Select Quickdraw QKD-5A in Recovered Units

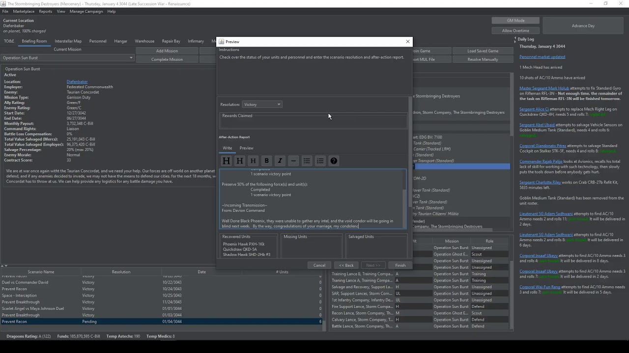[240, 249]
